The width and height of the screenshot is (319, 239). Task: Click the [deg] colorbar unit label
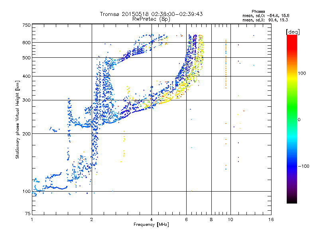click(293, 32)
